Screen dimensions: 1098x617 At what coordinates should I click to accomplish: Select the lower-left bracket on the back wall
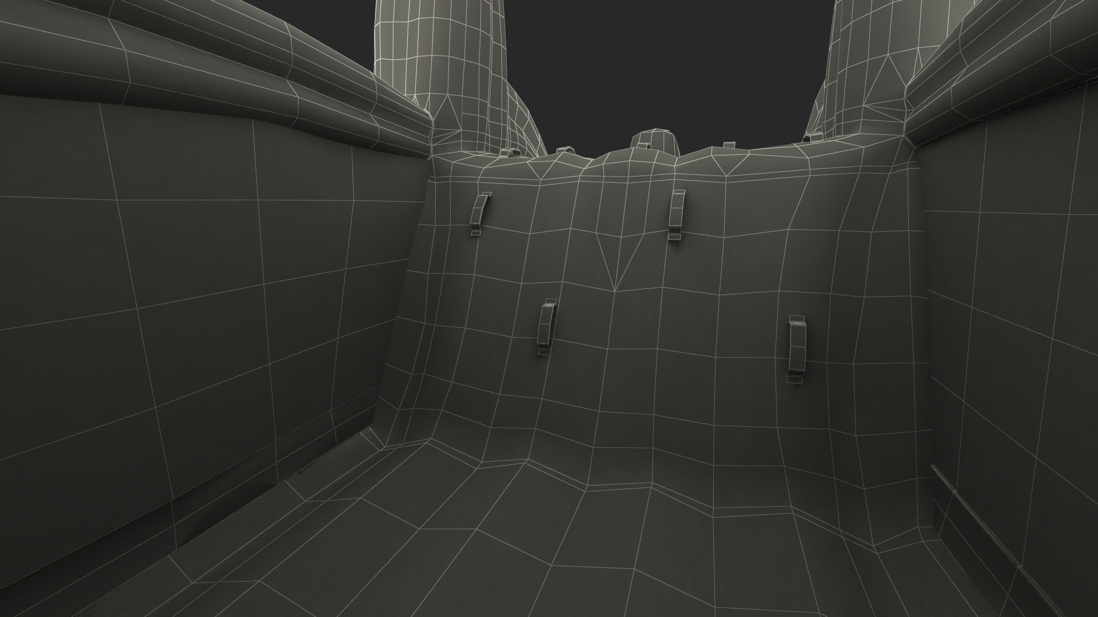(546, 327)
